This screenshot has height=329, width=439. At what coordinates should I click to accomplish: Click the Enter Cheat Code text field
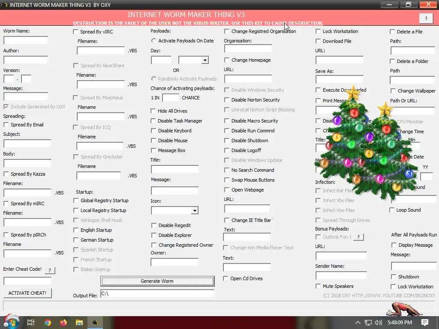[x=27, y=281]
